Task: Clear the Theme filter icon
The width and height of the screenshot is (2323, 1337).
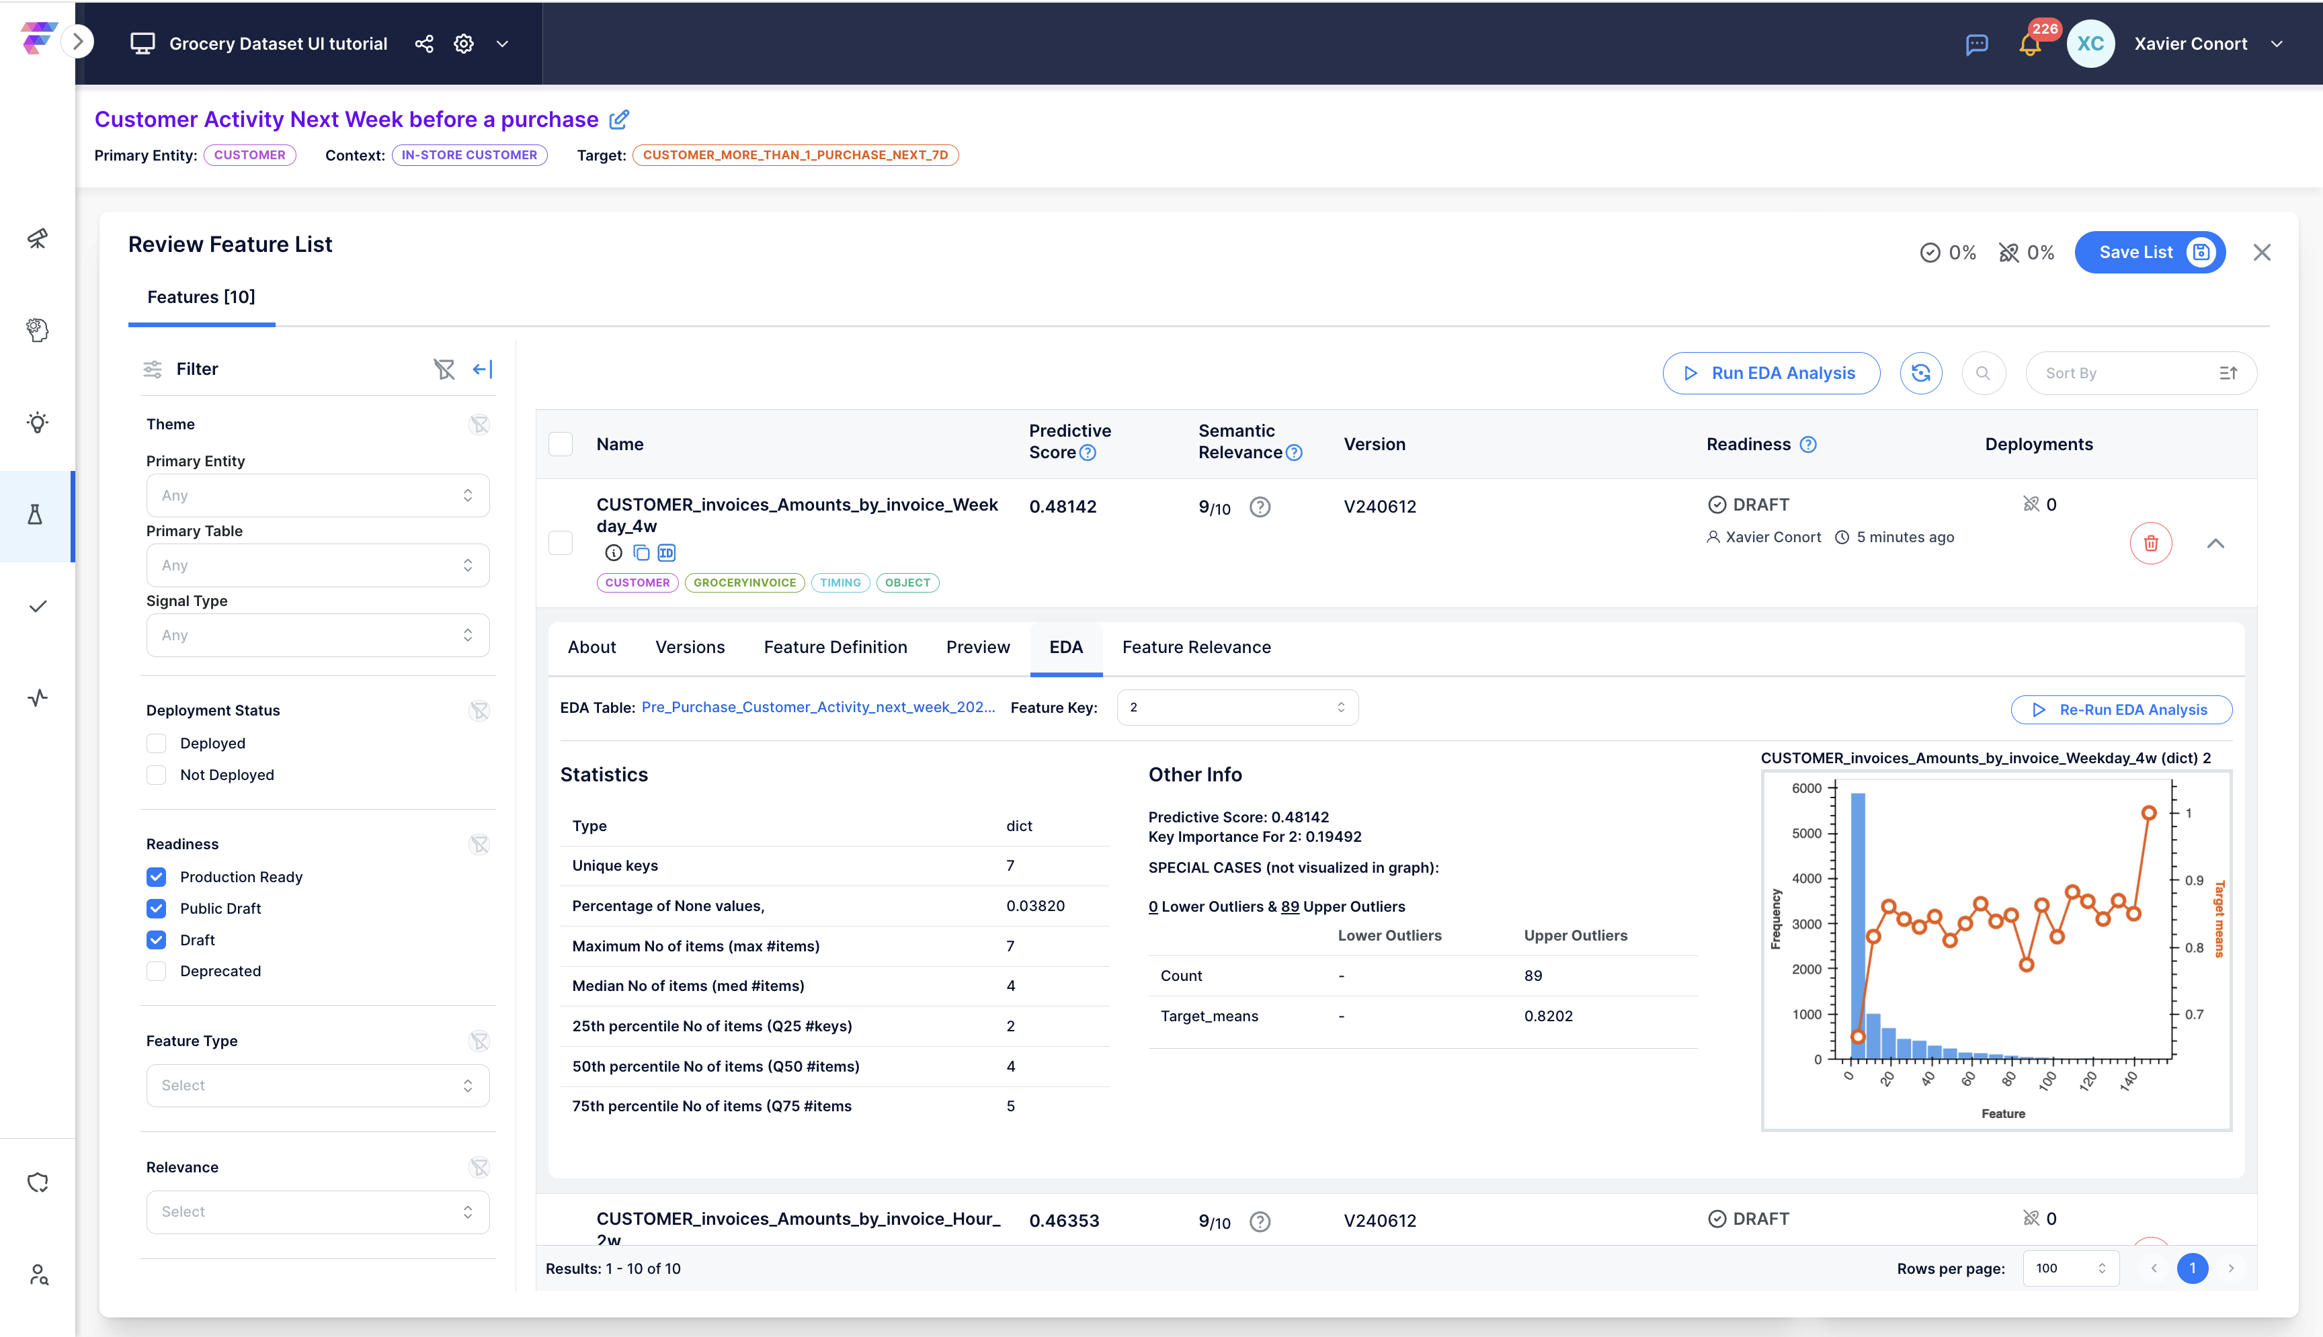Action: [x=479, y=424]
